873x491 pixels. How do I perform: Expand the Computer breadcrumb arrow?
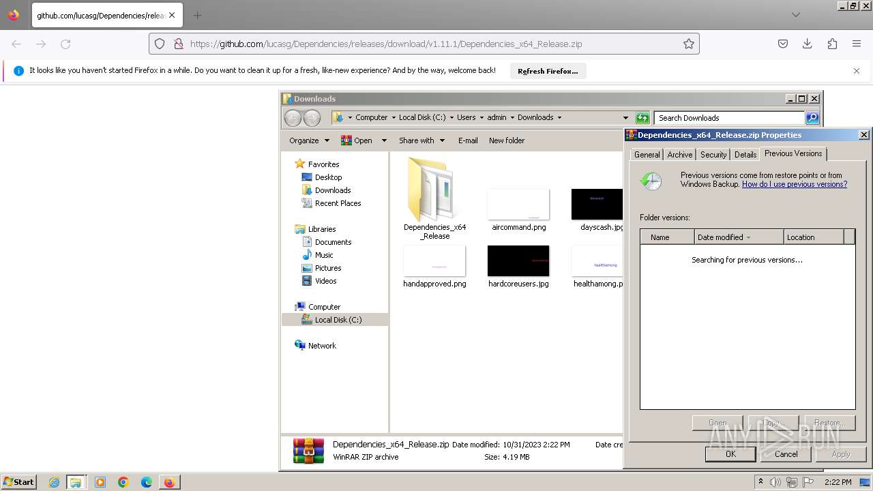coord(394,117)
